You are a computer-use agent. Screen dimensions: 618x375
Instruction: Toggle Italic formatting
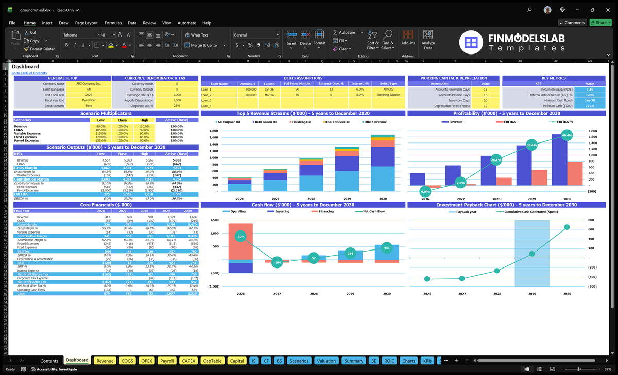click(x=75, y=45)
